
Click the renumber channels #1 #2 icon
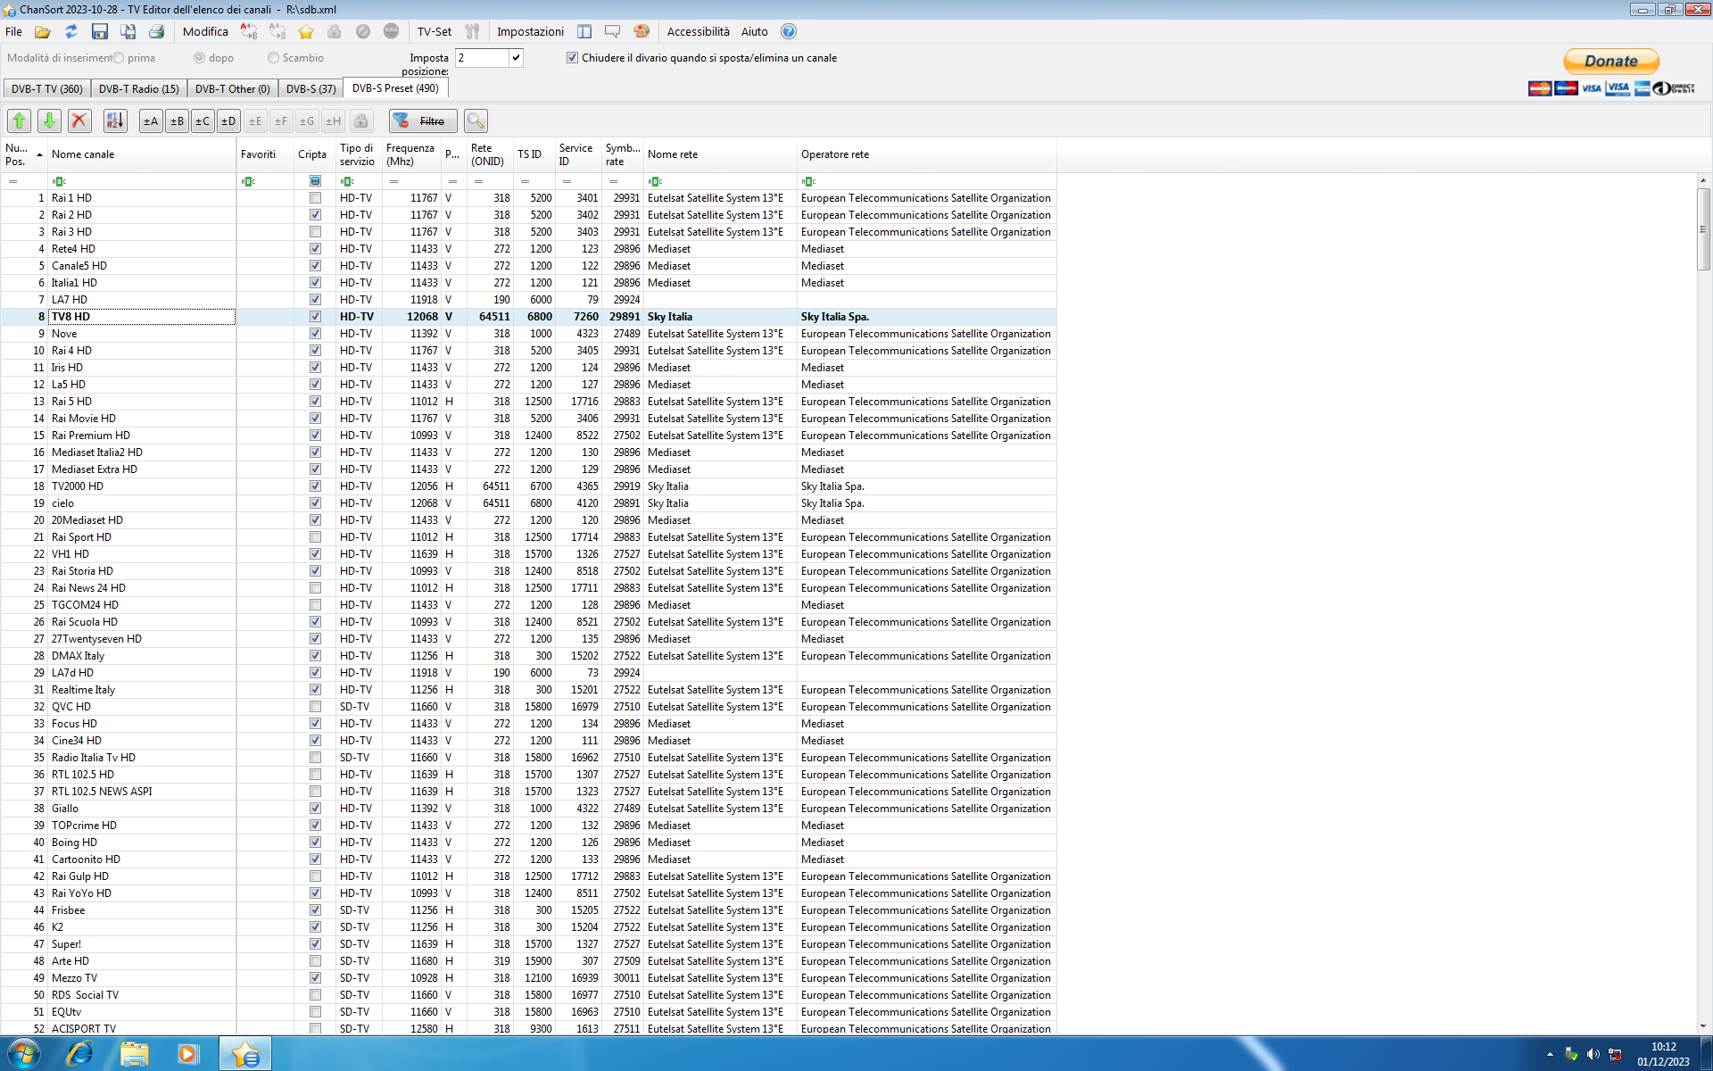115,120
